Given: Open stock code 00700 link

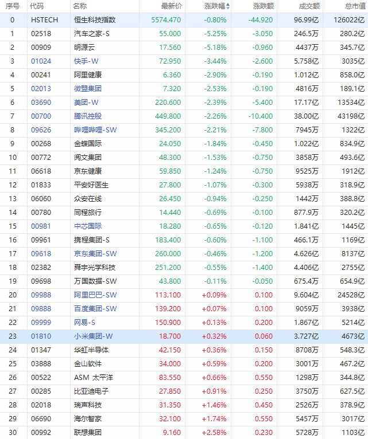Looking at the screenshot, I should pos(41,116).
